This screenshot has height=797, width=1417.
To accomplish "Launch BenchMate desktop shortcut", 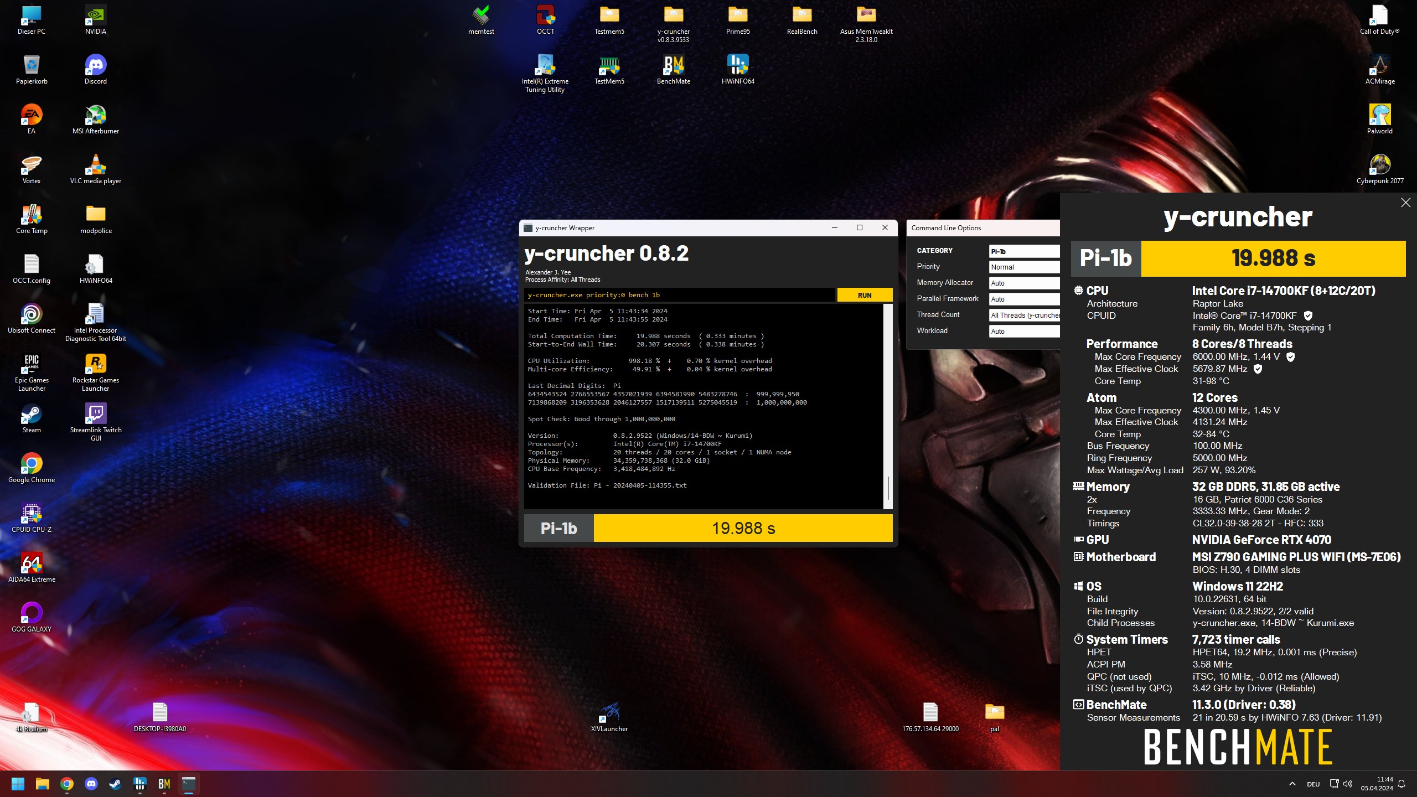I will (x=673, y=70).
